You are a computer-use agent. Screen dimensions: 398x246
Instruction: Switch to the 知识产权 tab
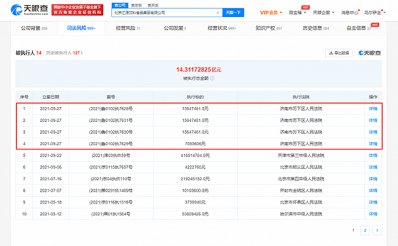click(x=269, y=28)
